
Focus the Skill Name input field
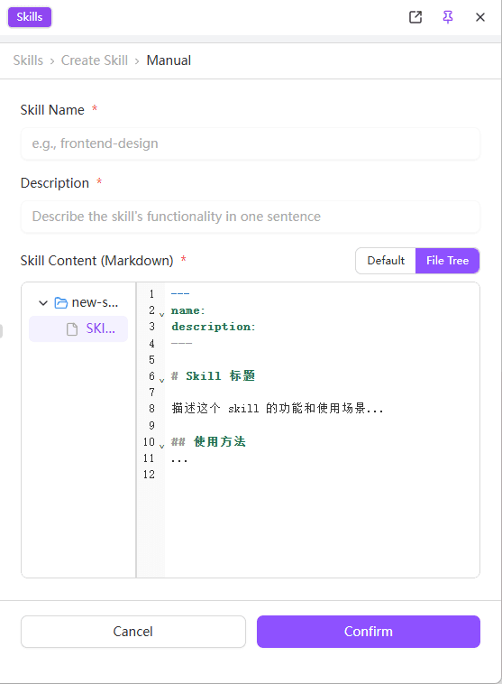point(251,143)
